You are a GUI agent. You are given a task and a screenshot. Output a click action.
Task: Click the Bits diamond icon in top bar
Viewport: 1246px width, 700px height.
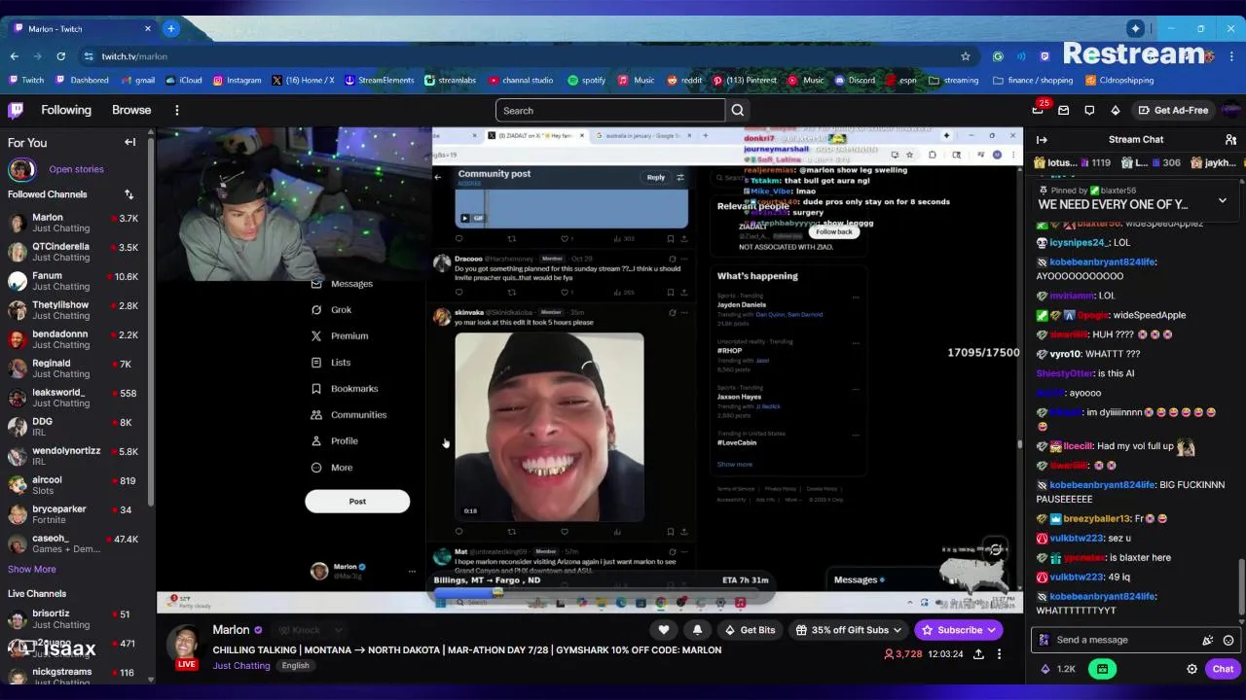[1115, 110]
